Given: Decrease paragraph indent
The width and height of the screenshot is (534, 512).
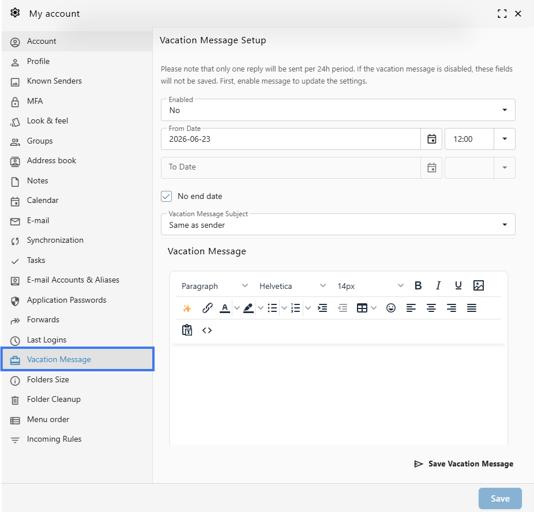Looking at the screenshot, I should [343, 308].
